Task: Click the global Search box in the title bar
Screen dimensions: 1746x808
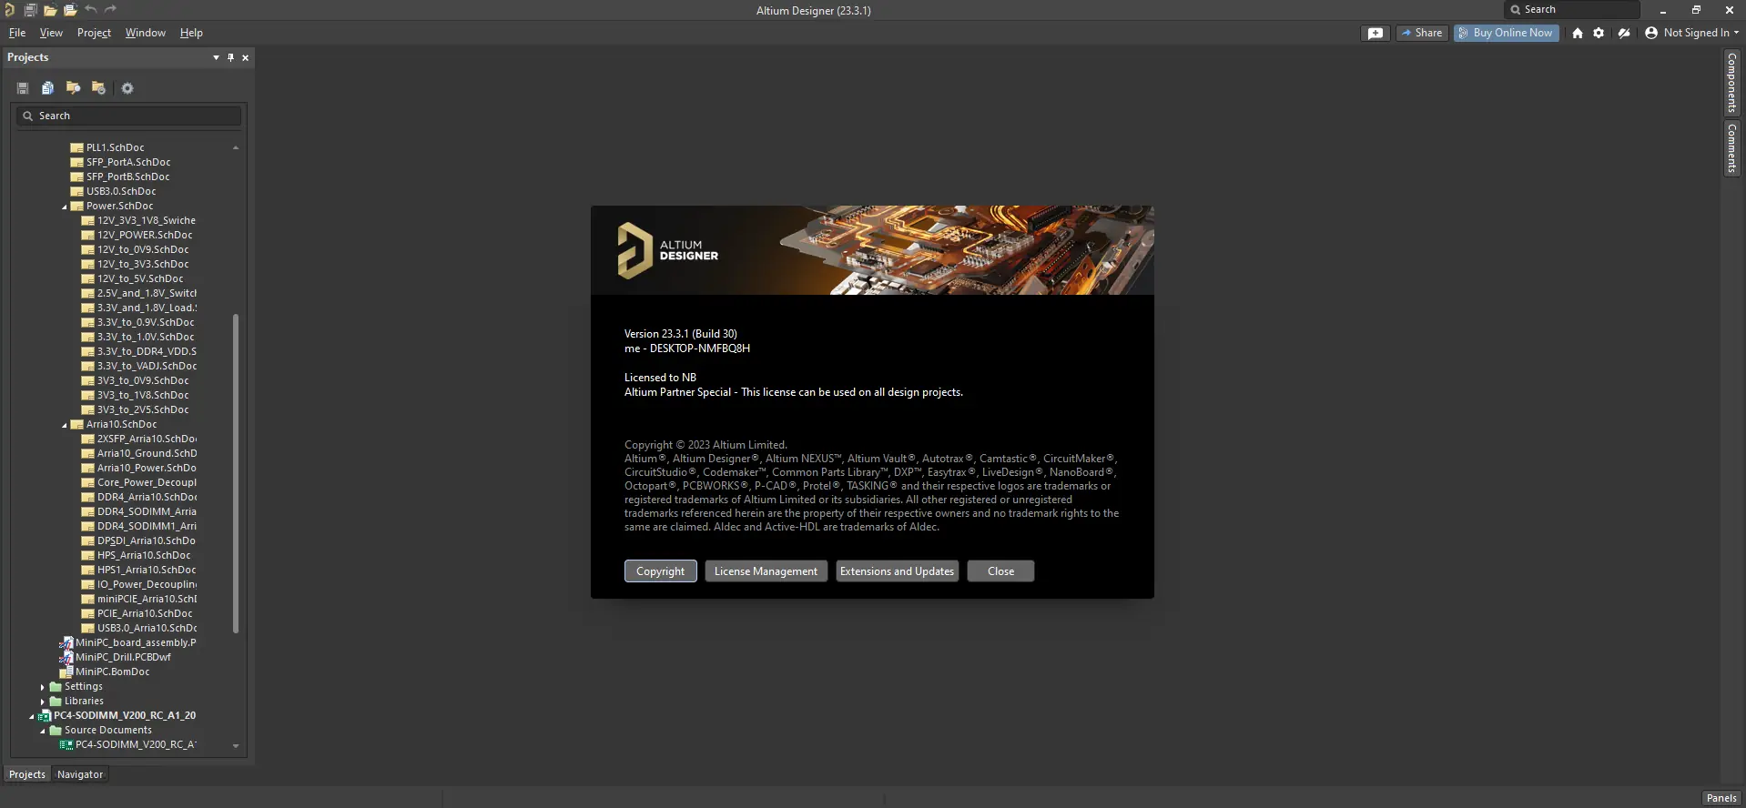Action: click(1572, 10)
